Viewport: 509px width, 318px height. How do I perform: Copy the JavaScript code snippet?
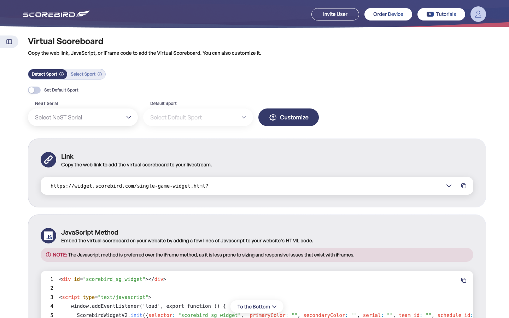pyautogui.click(x=464, y=280)
